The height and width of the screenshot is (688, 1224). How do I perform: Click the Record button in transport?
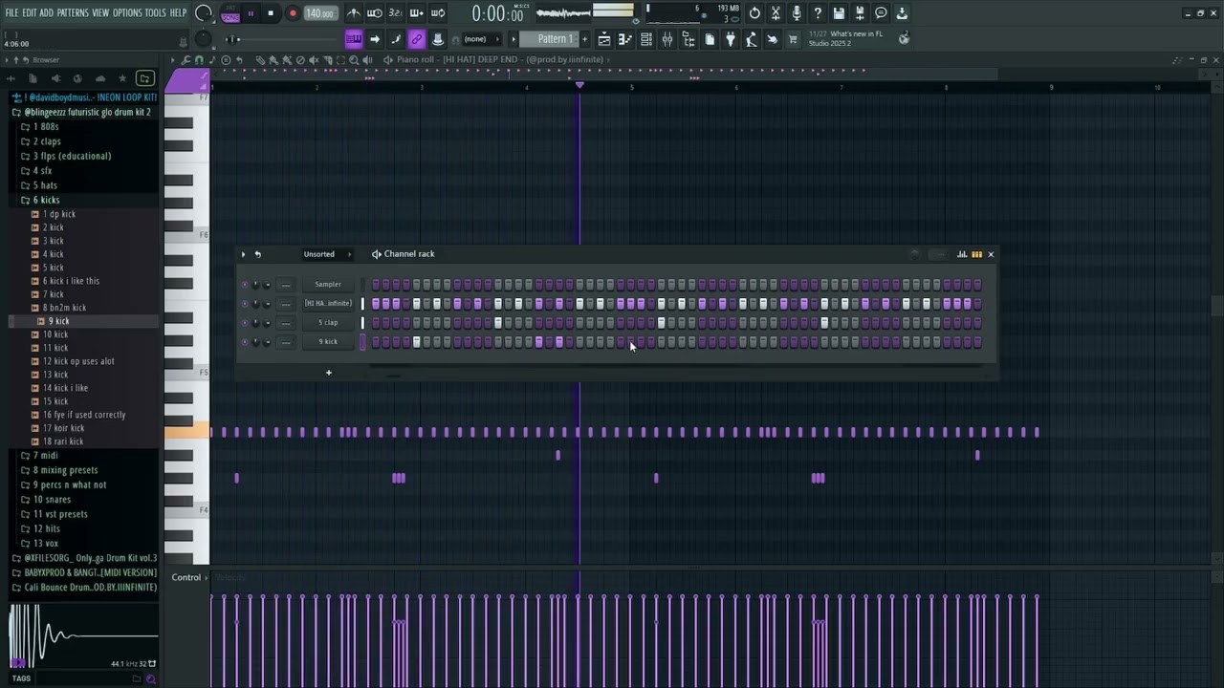[293, 13]
